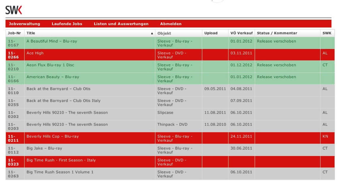Sort by Job-Nr column header
The width and height of the screenshot is (339, 186).
point(15,33)
